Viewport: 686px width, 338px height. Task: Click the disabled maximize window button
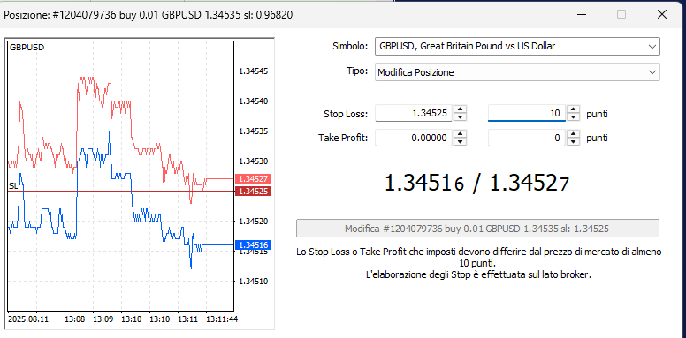pos(621,14)
